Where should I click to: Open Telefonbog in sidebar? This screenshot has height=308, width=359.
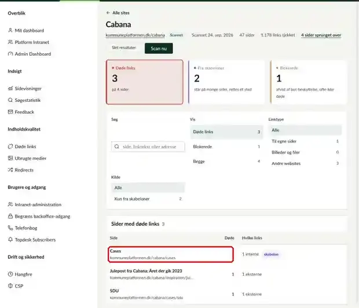pyautogui.click(x=26, y=228)
